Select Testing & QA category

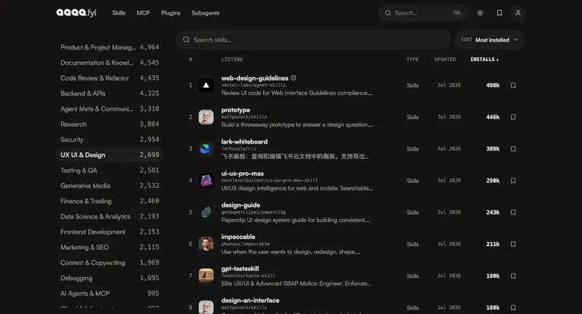(110, 170)
